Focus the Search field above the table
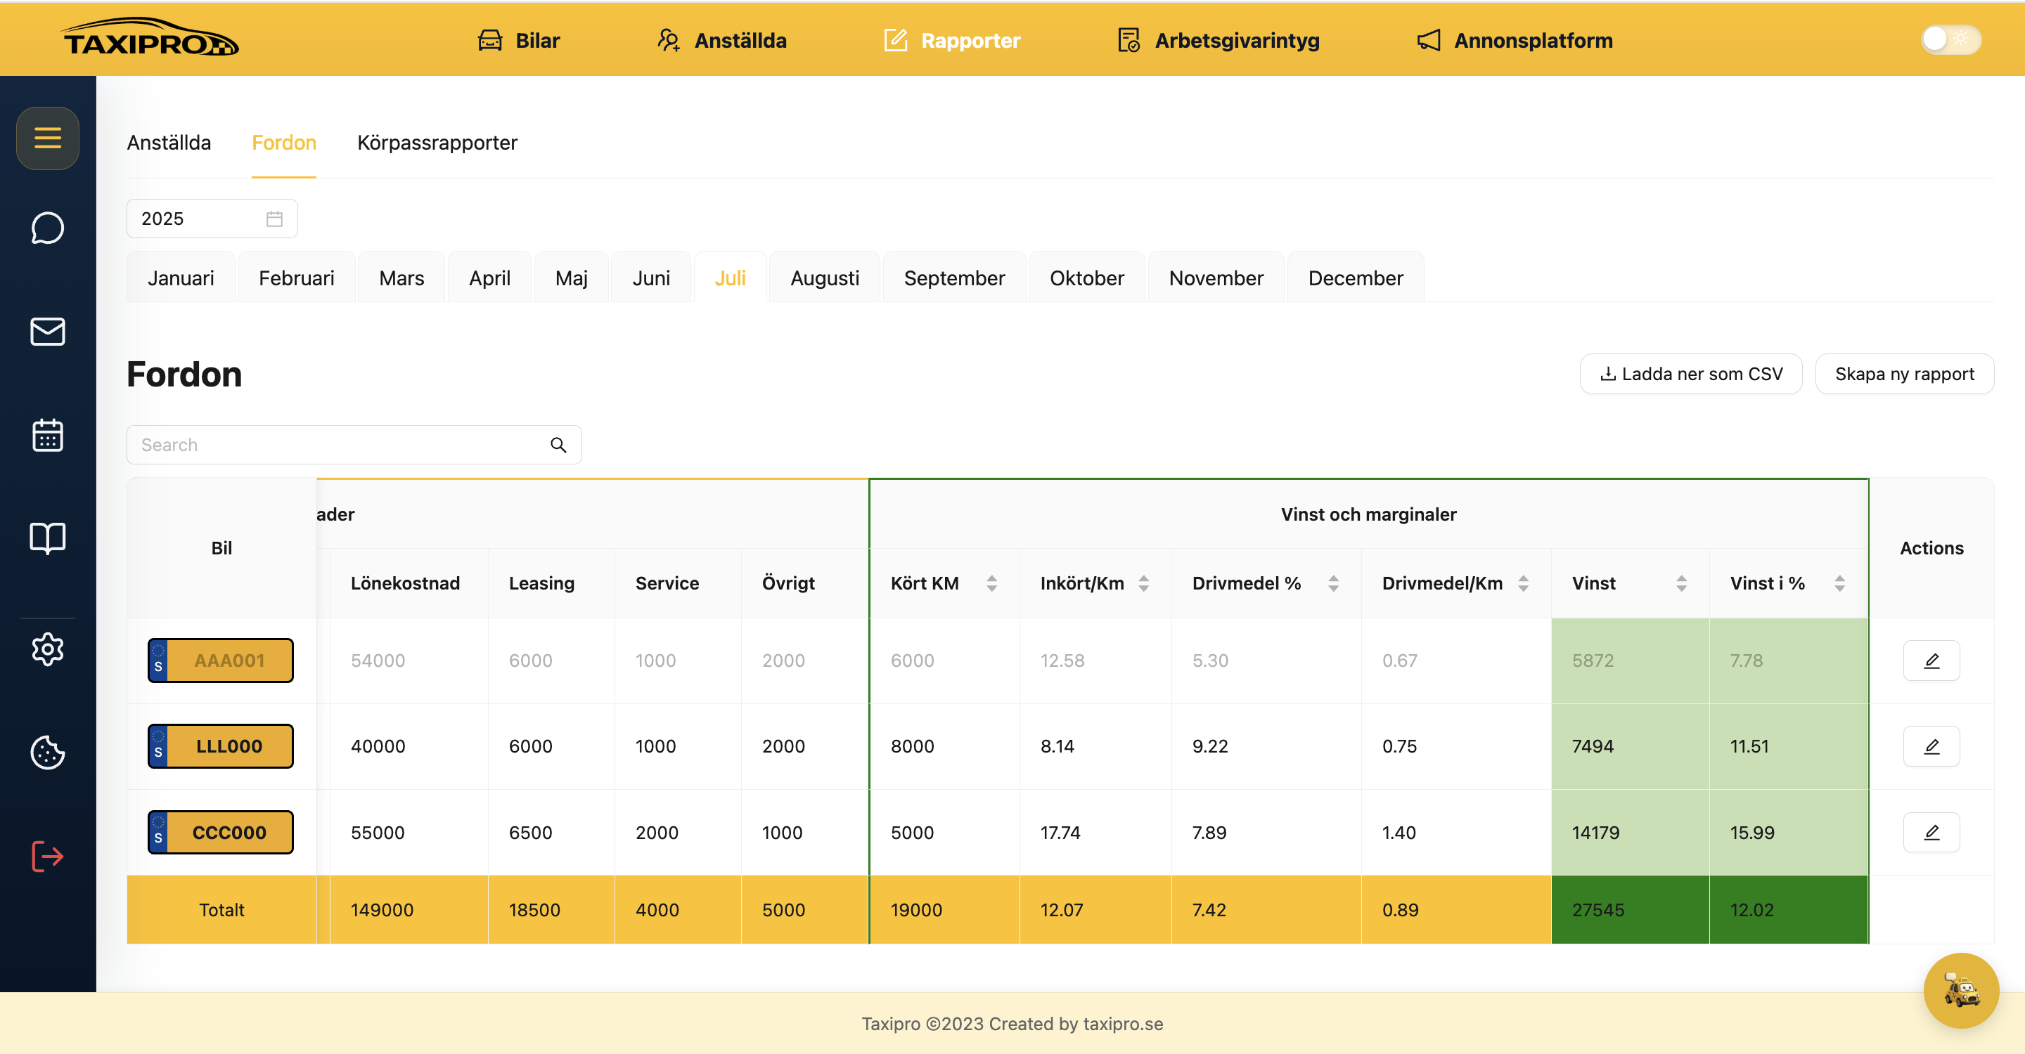 click(354, 445)
